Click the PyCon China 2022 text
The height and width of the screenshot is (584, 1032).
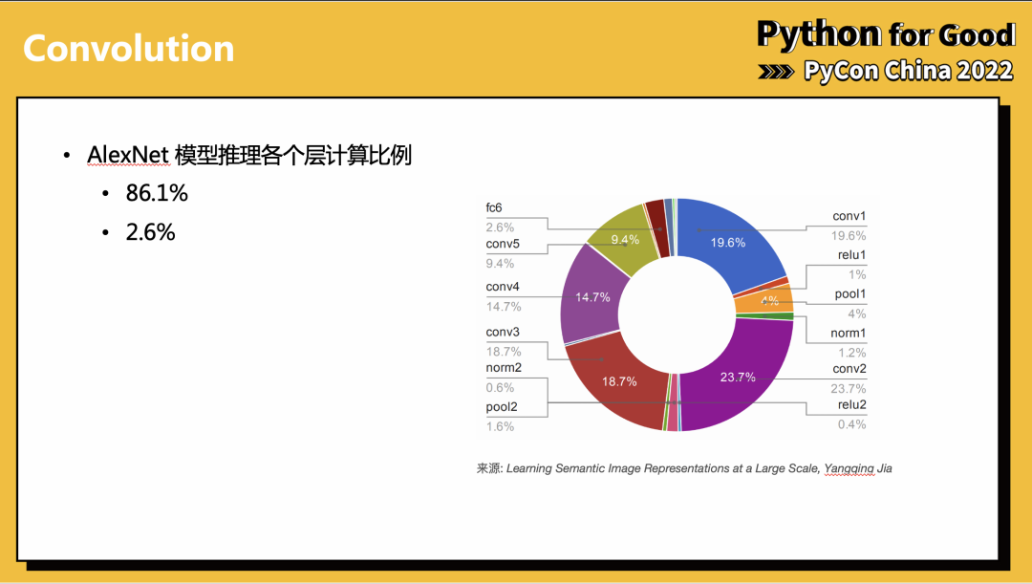click(909, 71)
